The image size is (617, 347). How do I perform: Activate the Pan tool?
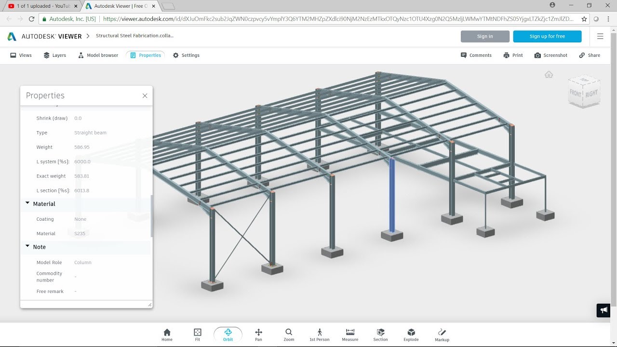click(x=258, y=334)
